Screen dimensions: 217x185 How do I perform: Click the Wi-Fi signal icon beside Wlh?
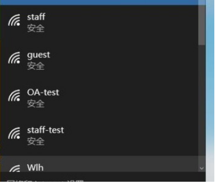15,169
